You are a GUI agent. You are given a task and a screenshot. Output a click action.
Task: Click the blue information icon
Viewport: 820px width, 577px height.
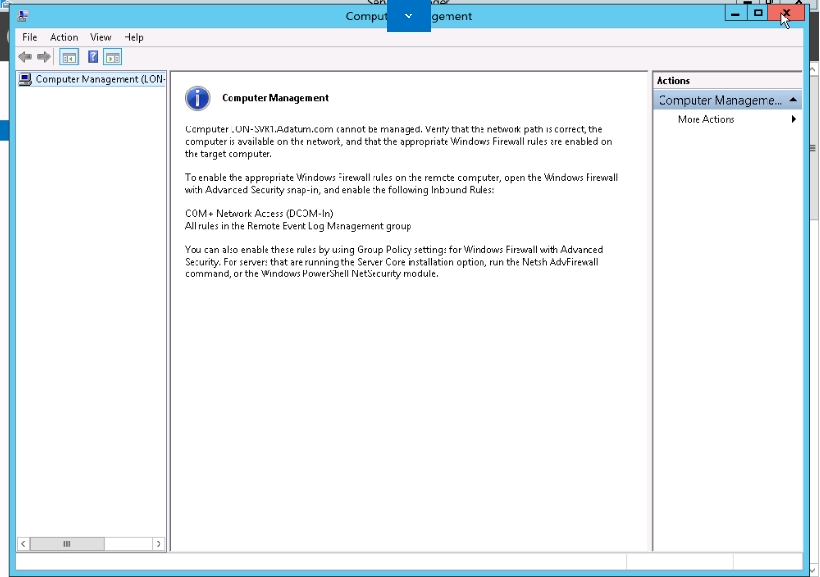point(197,98)
